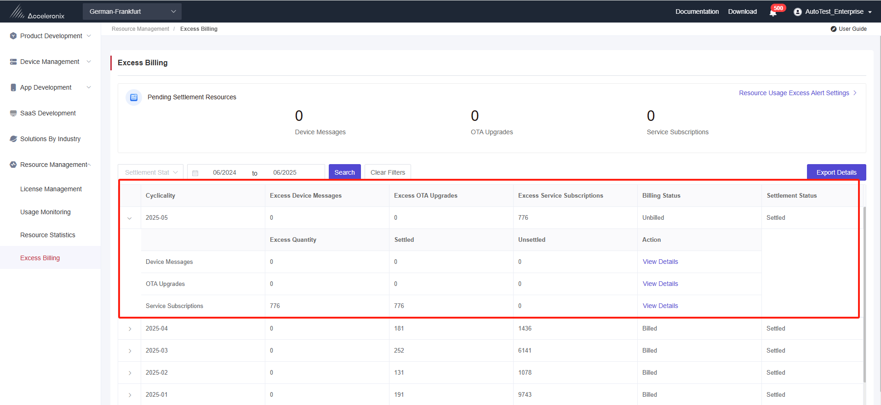This screenshot has width=881, height=405.
Task: View Details for Device Messages
Action: pos(660,262)
